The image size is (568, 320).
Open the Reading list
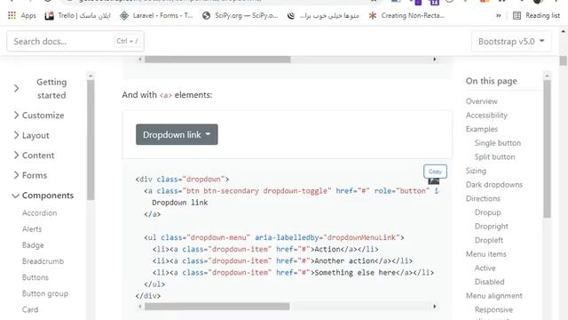point(536,16)
